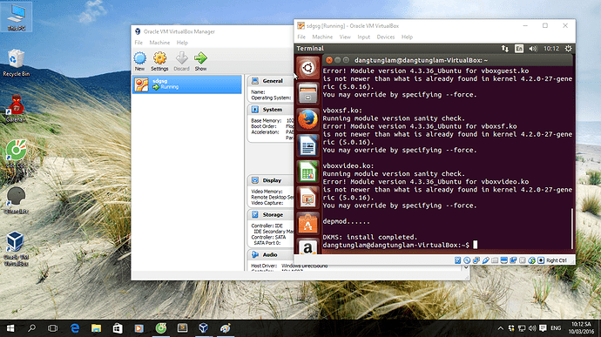This screenshot has height=337, width=601.
Task: Click optical disk indicator in VM status bar
Action: pyautogui.click(x=467, y=260)
